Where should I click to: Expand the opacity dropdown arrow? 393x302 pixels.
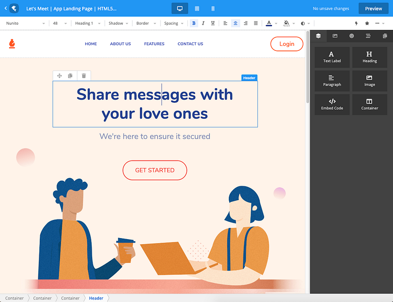click(x=309, y=23)
